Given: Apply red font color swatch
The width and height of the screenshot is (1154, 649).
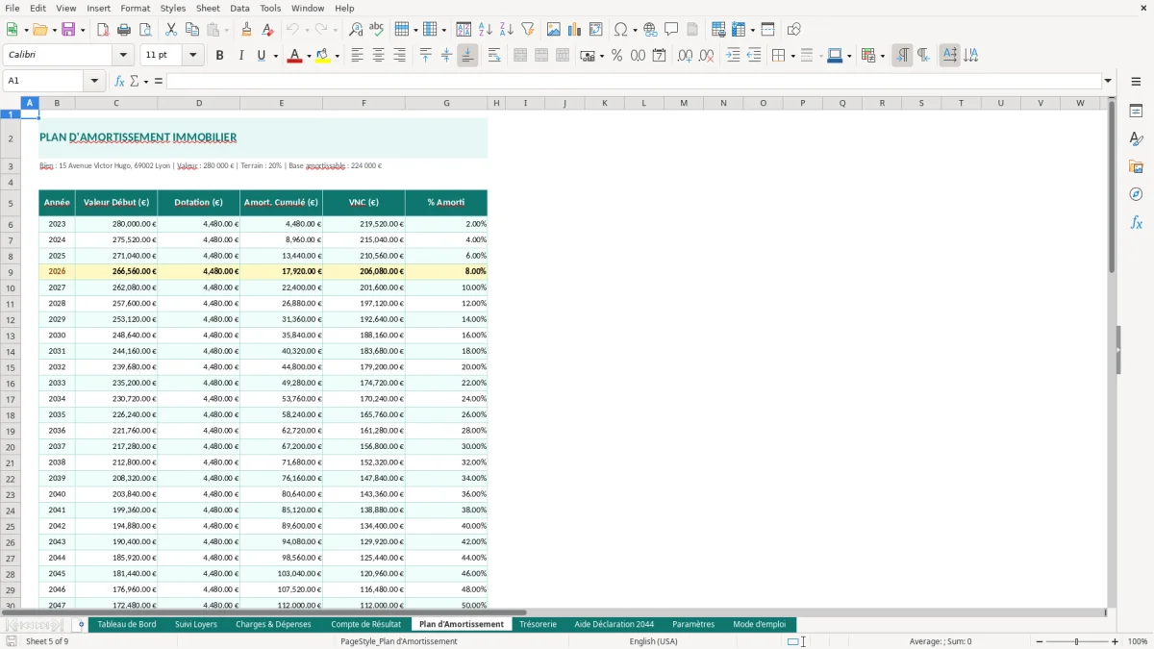Looking at the screenshot, I should 294,56.
